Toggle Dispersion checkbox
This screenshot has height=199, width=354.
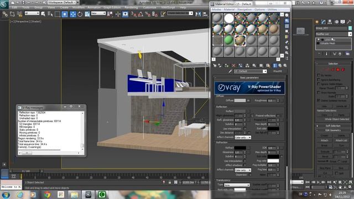(x=250, y=175)
